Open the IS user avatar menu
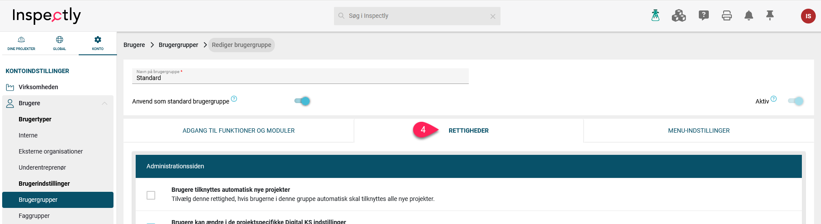 808,16
